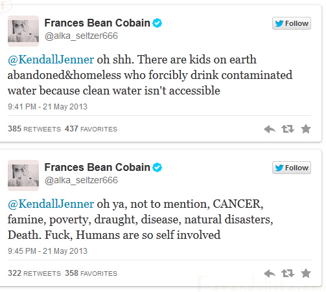Open Frances Bean Cobain name in first tweet

click(97, 23)
